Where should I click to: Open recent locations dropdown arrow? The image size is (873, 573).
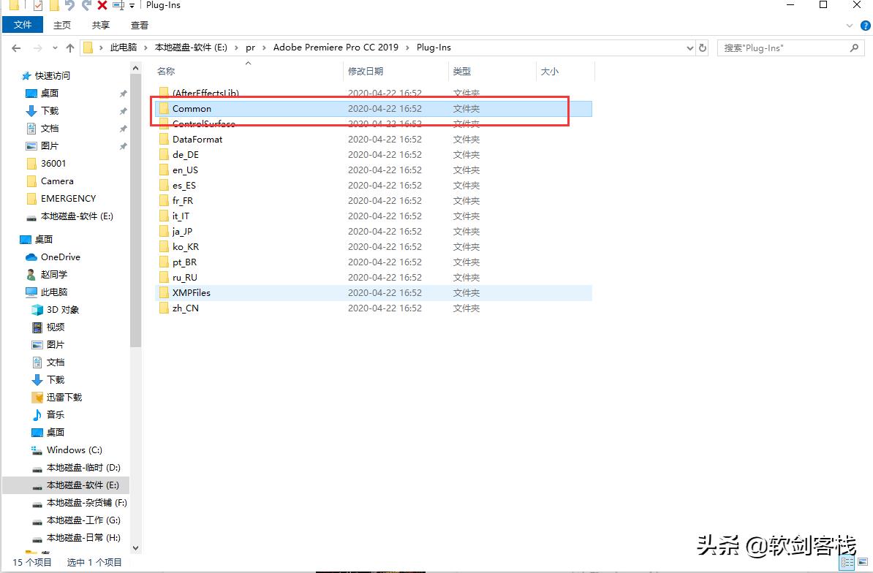coord(55,48)
